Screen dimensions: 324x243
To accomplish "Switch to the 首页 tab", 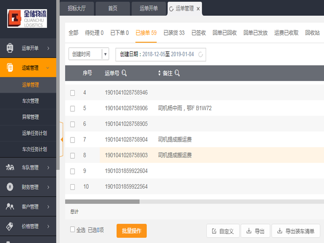I will pyautogui.click(x=113, y=9).
